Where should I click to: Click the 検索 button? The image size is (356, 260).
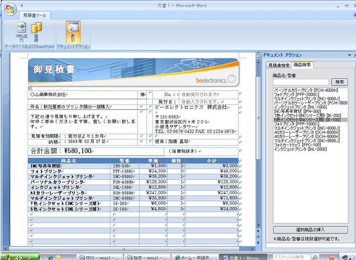340,82
